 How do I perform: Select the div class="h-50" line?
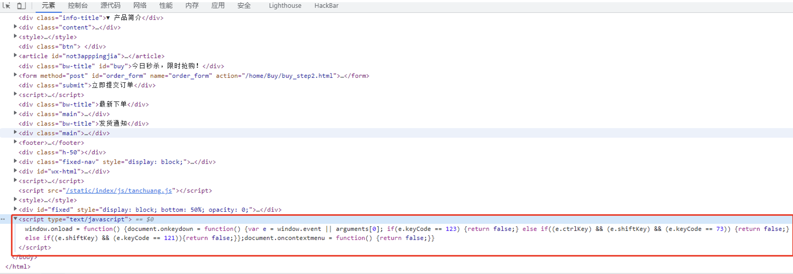pos(62,152)
